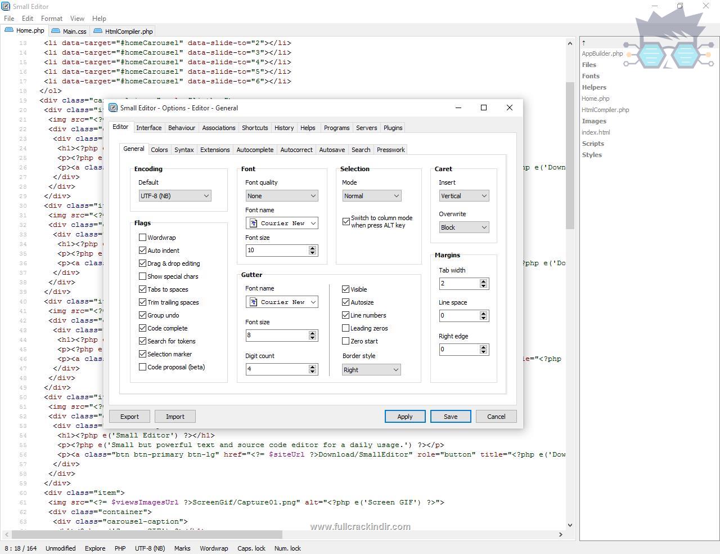Decrease the Tab width stepper

click(x=483, y=286)
